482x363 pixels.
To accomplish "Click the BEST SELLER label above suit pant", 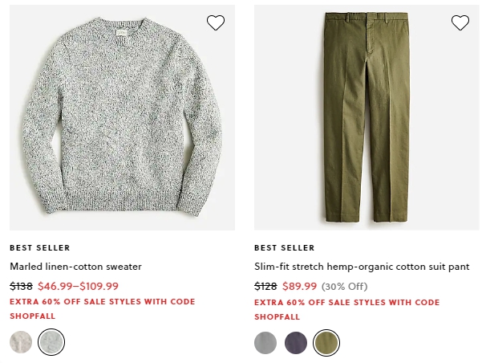I will [285, 248].
